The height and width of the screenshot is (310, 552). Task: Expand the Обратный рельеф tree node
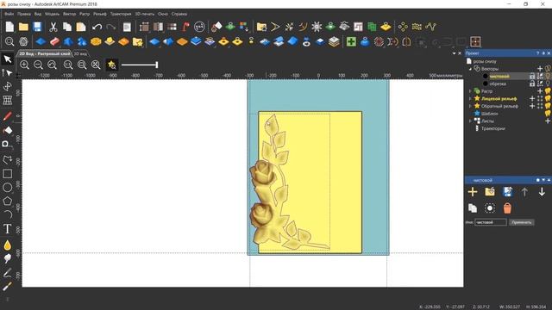click(470, 106)
